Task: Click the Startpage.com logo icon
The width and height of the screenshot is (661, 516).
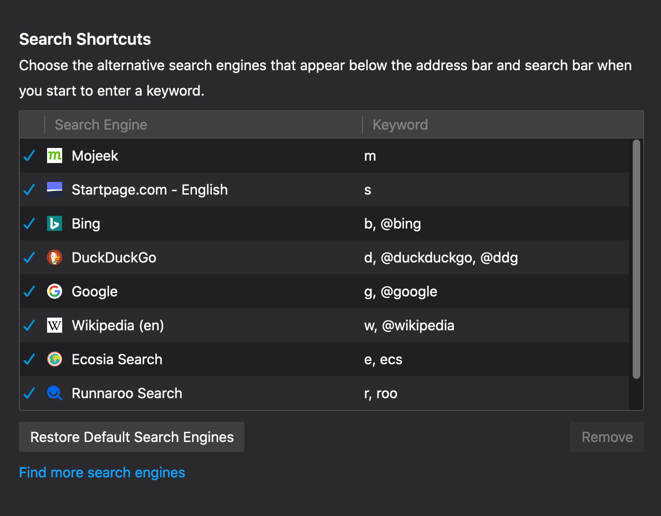Action: [55, 189]
